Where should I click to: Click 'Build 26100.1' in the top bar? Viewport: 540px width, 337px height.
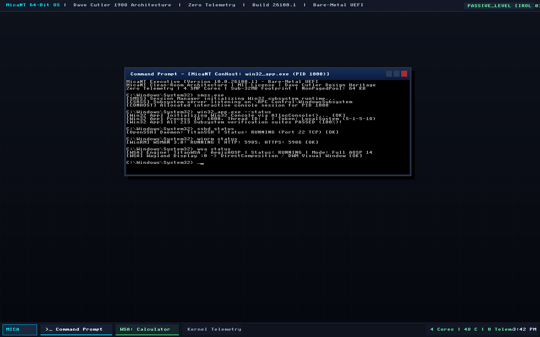pyautogui.click(x=274, y=5)
